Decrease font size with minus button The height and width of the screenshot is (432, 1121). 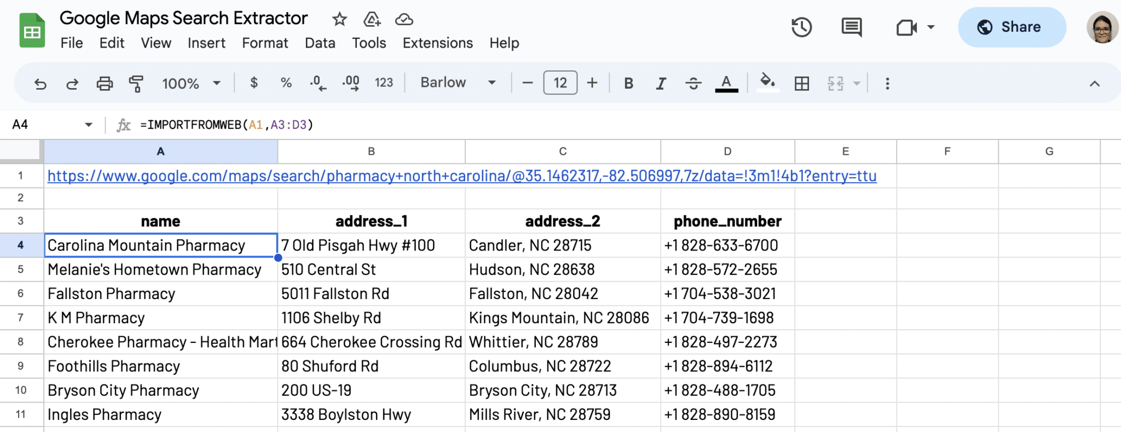coord(528,83)
